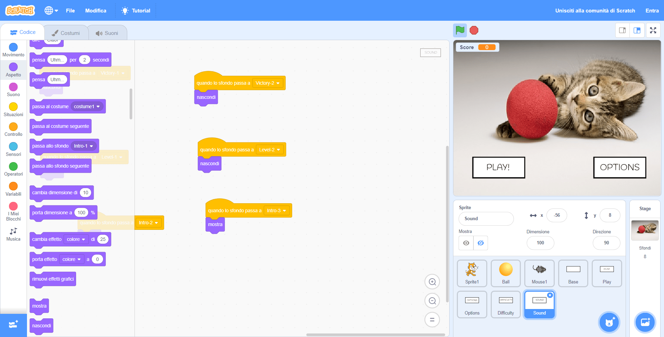Click the red stop sign
The height and width of the screenshot is (337, 664).
[x=474, y=30]
